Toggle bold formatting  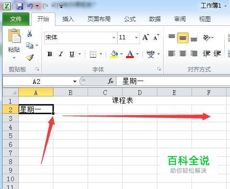pyautogui.click(x=50, y=54)
